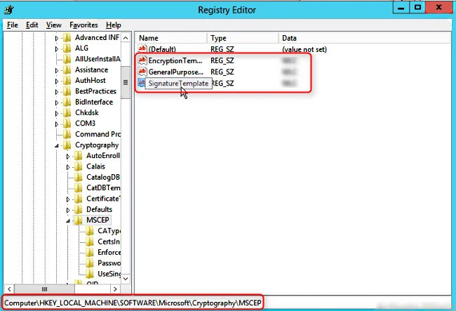
Task: Expand the ALG key
Action: click(x=57, y=49)
